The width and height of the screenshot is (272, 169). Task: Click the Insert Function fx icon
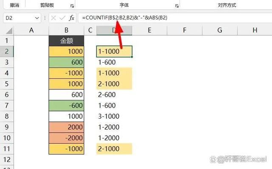(x=71, y=18)
